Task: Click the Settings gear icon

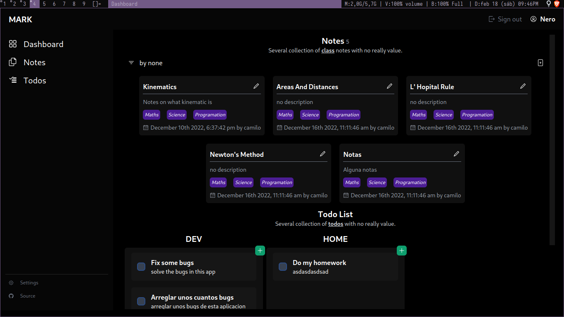Action: point(11,283)
